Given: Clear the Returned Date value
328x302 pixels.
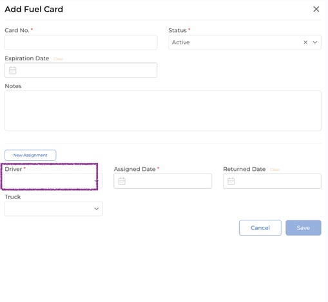Looking at the screenshot, I should (275, 170).
